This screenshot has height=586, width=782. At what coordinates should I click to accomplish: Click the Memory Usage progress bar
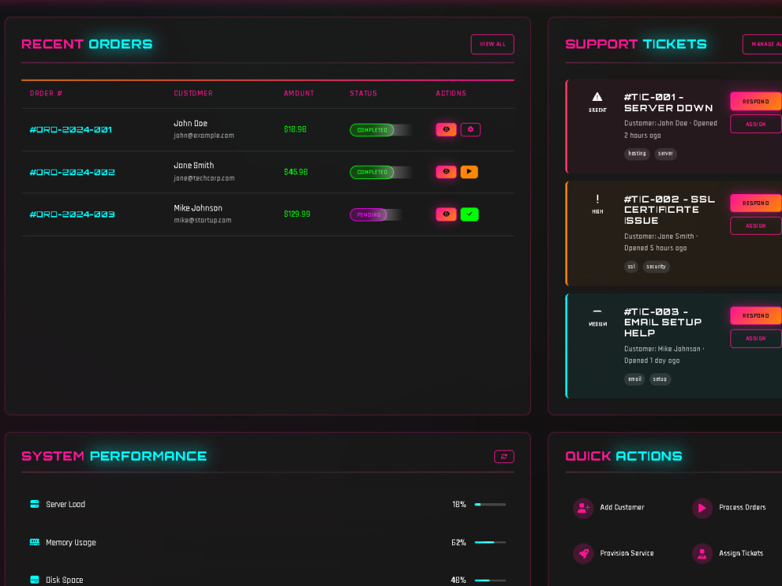tap(490, 542)
